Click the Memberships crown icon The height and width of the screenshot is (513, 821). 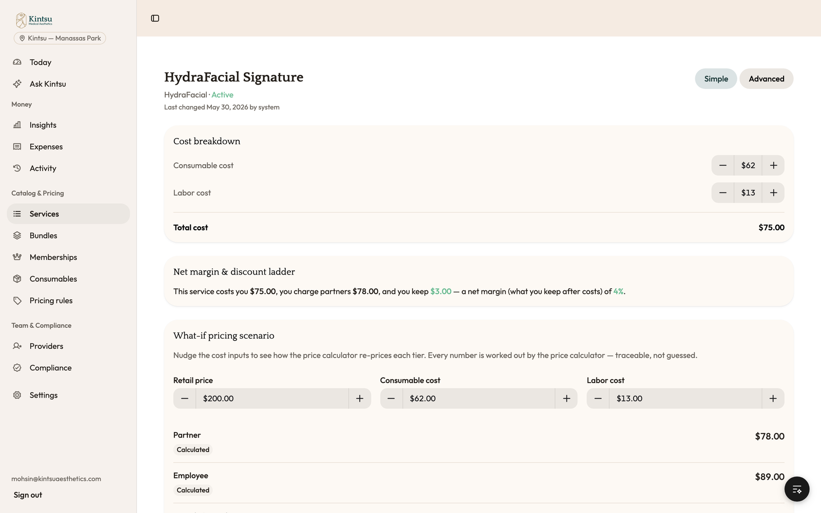click(x=17, y=257)
